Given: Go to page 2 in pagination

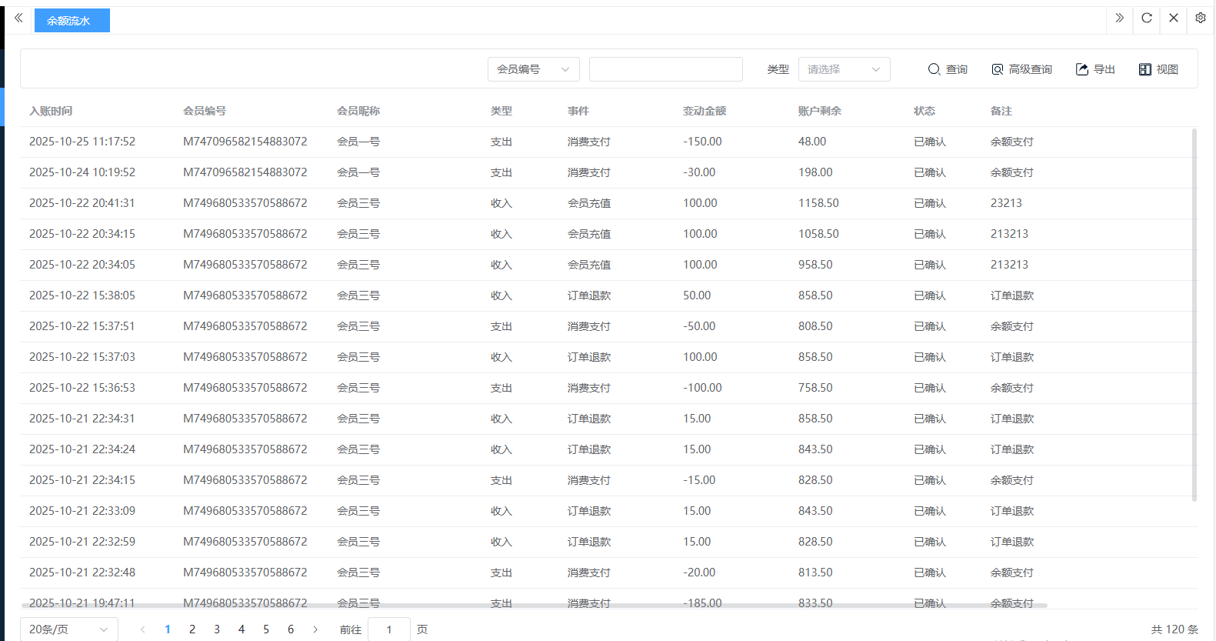Looking at the screenshot, I should pyautogui.click(x=192, y=629).
